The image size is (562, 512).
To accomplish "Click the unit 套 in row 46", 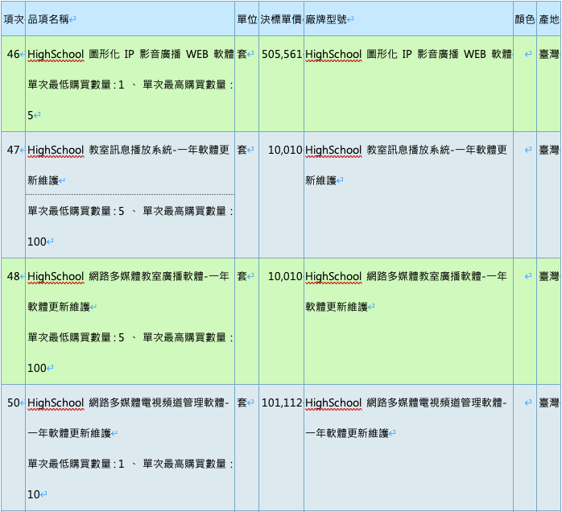I will pyautogui.click(x=242, y=54).
